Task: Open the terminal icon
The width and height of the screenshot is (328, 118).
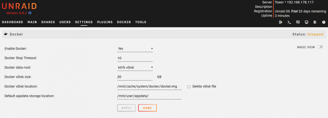Action: [x=289, y=22]
